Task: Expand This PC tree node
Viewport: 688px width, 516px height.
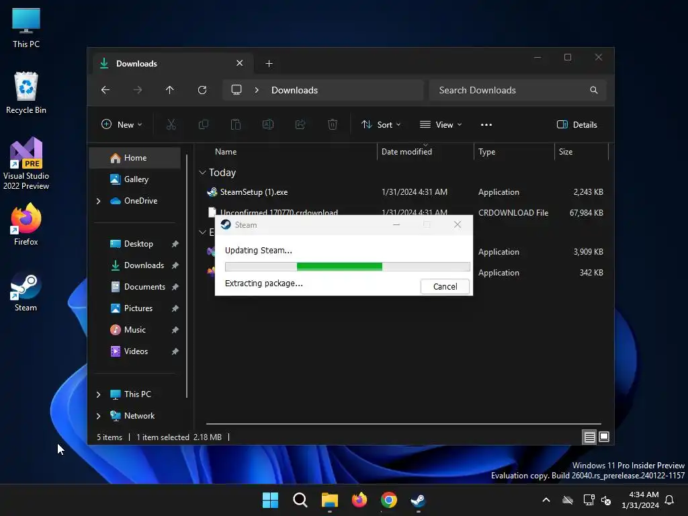Action: pos(98,394)
